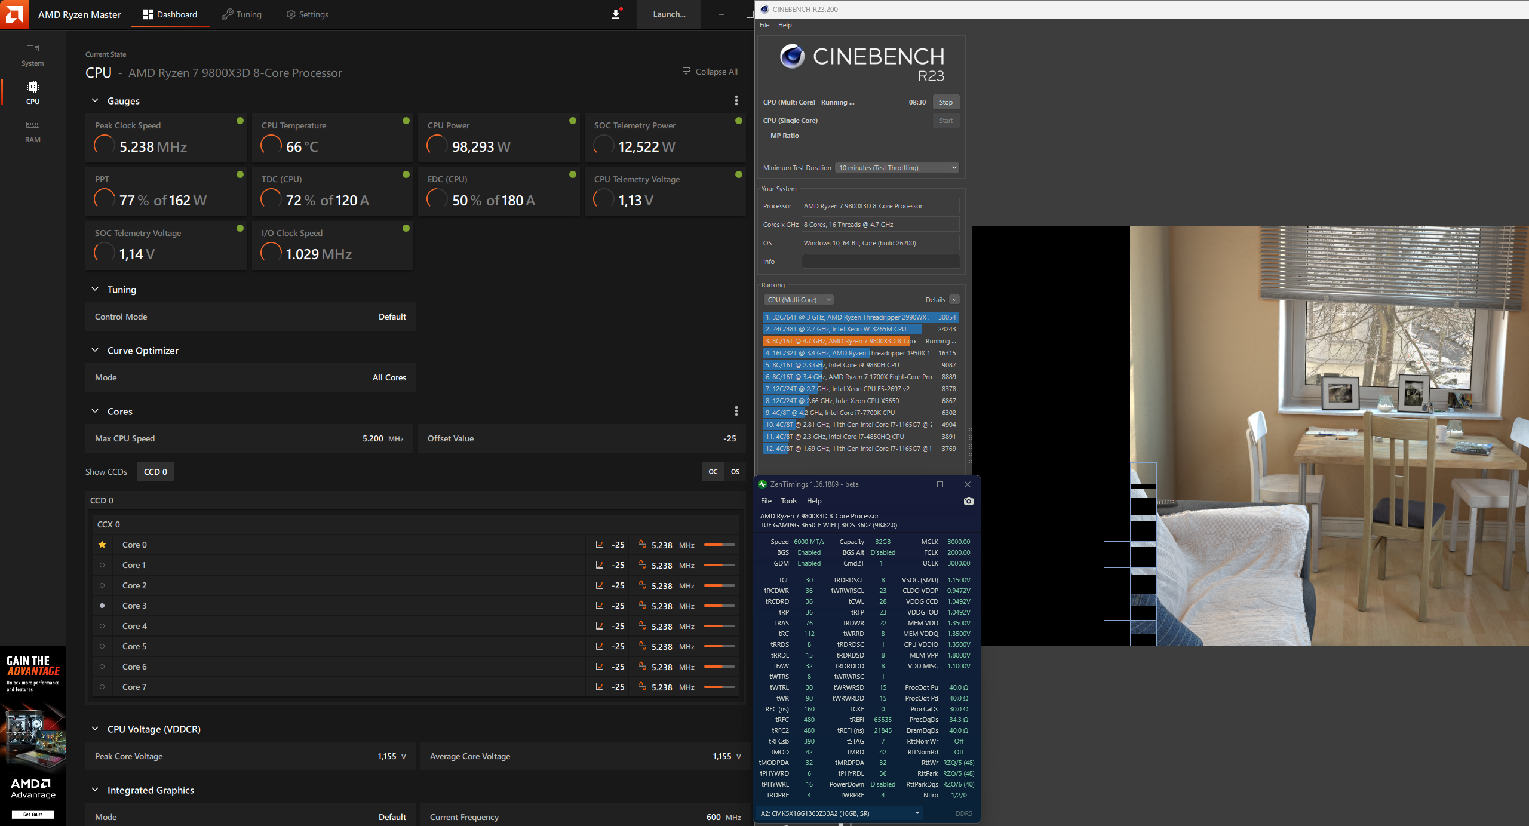
Task: Collapse the Curve Optimizer section
Action: 95,351
